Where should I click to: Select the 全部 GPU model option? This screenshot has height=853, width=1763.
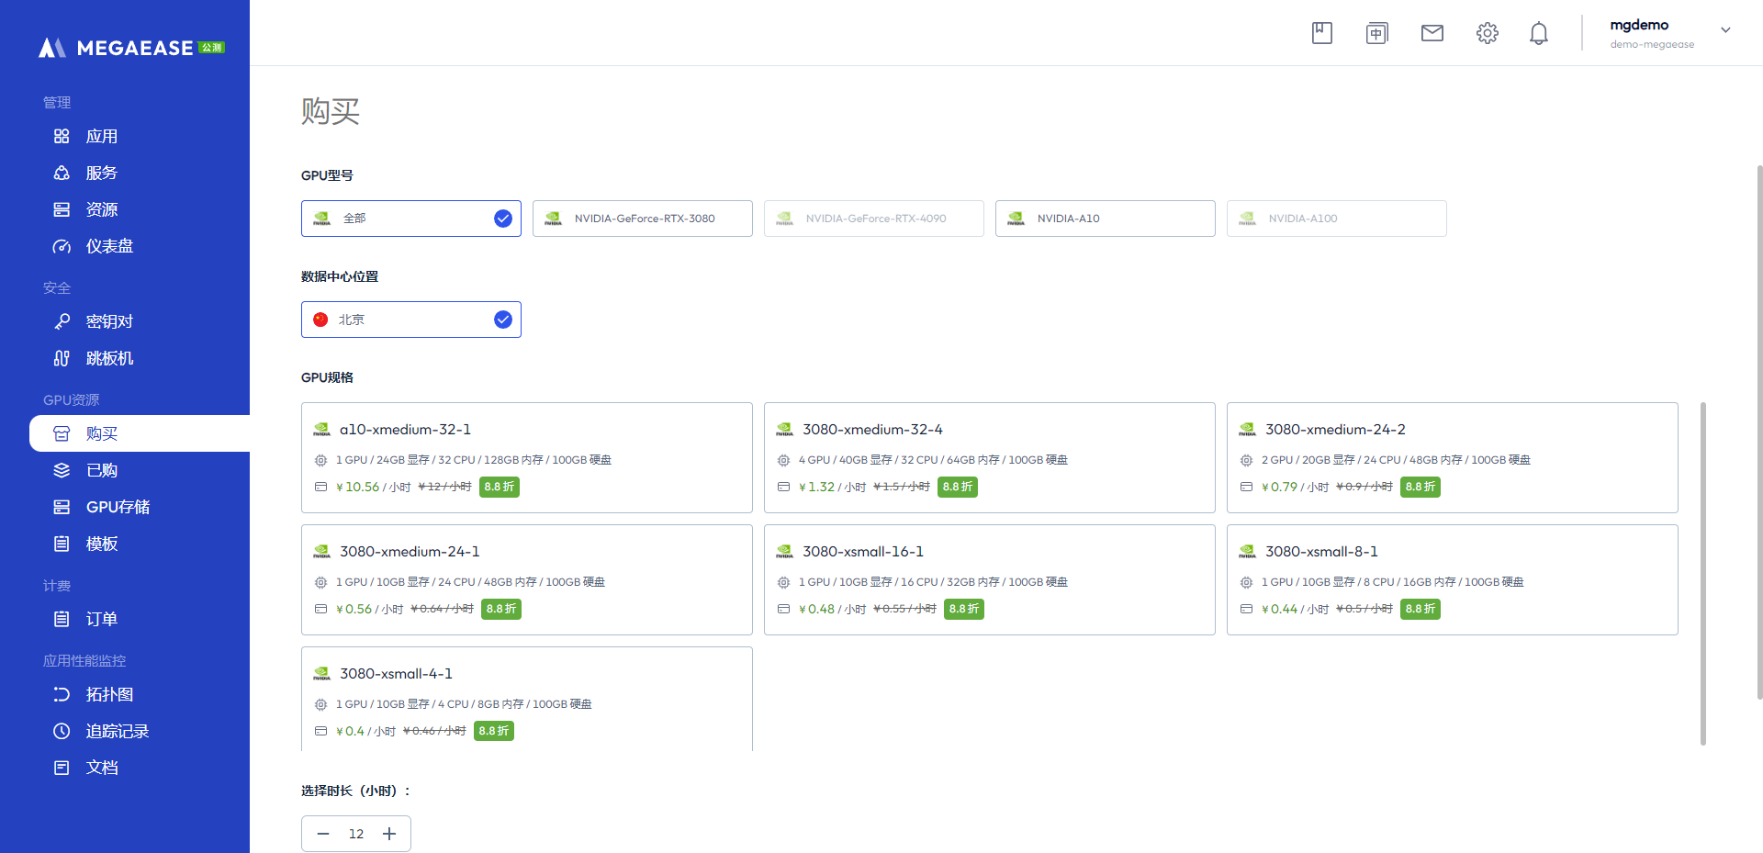pyautogui.click(x=410, y=219)
